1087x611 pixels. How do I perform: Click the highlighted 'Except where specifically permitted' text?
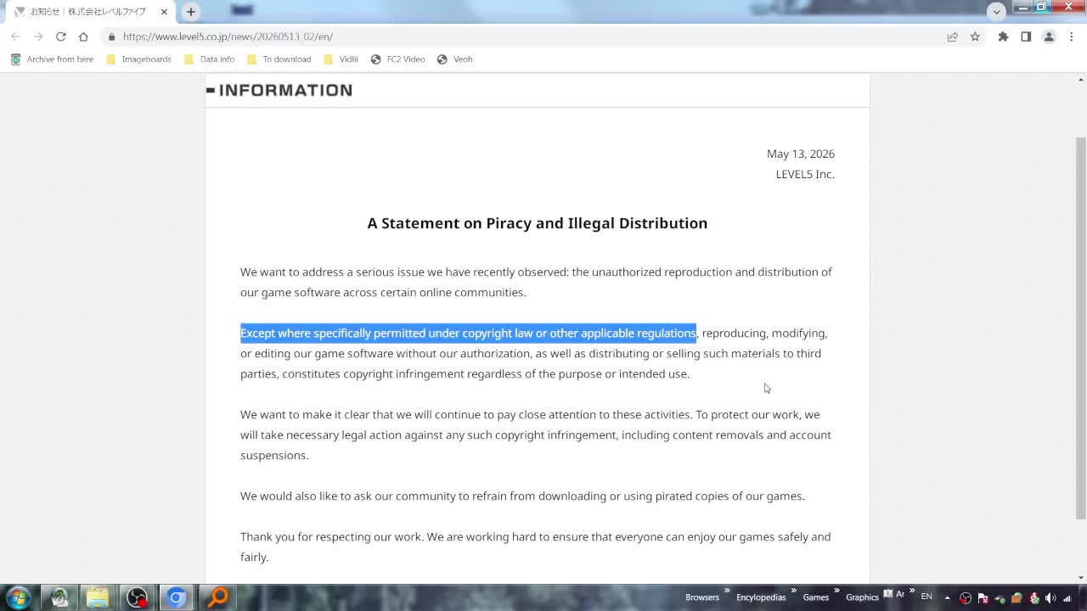click(468, 333)
